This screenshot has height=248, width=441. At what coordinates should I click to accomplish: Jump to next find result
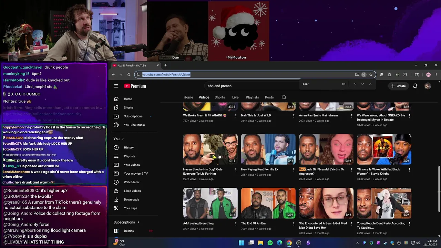point(362,84)
